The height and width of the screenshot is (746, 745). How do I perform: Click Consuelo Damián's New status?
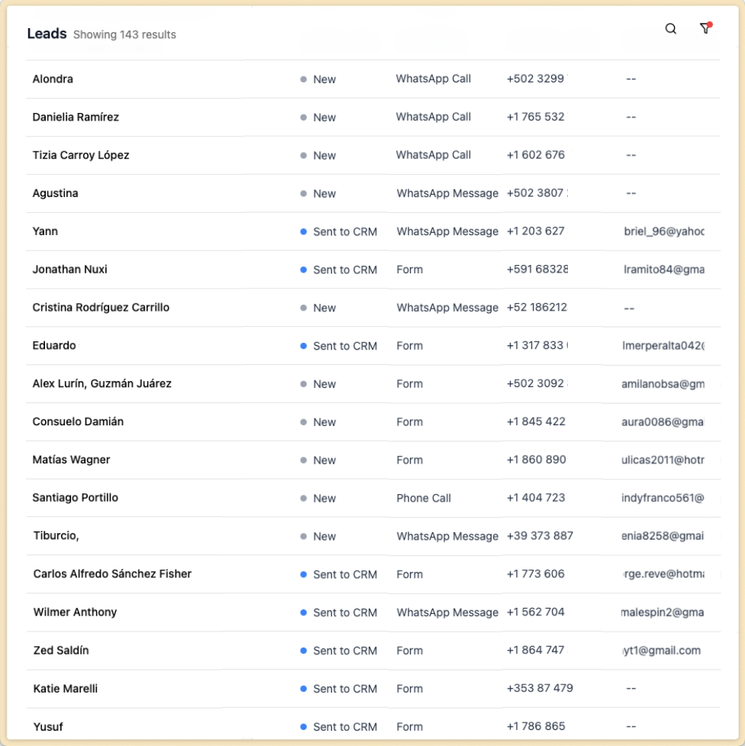tap(324, 422)
